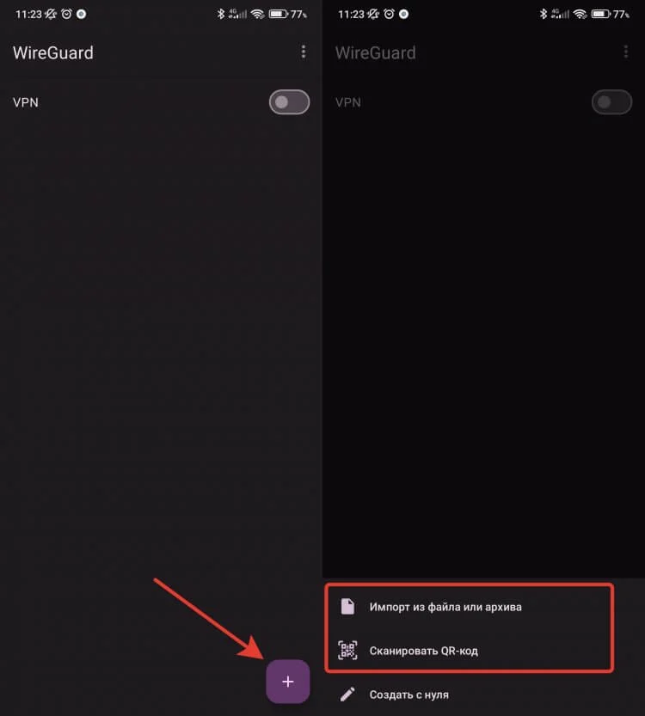The image size is (645, 716).
Task: Tap the Wi-Fi icon in left status bar
Action: click(258, 14)
